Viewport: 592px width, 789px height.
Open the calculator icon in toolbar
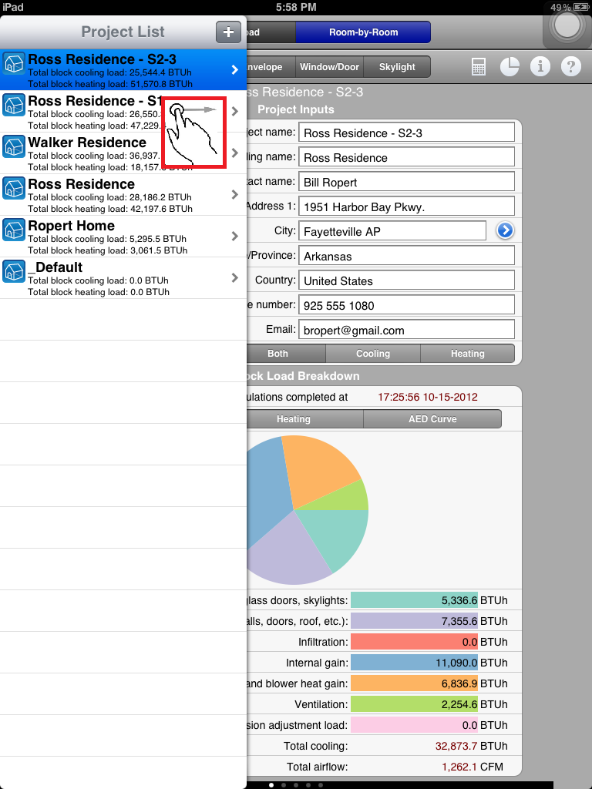coord(479,66)
